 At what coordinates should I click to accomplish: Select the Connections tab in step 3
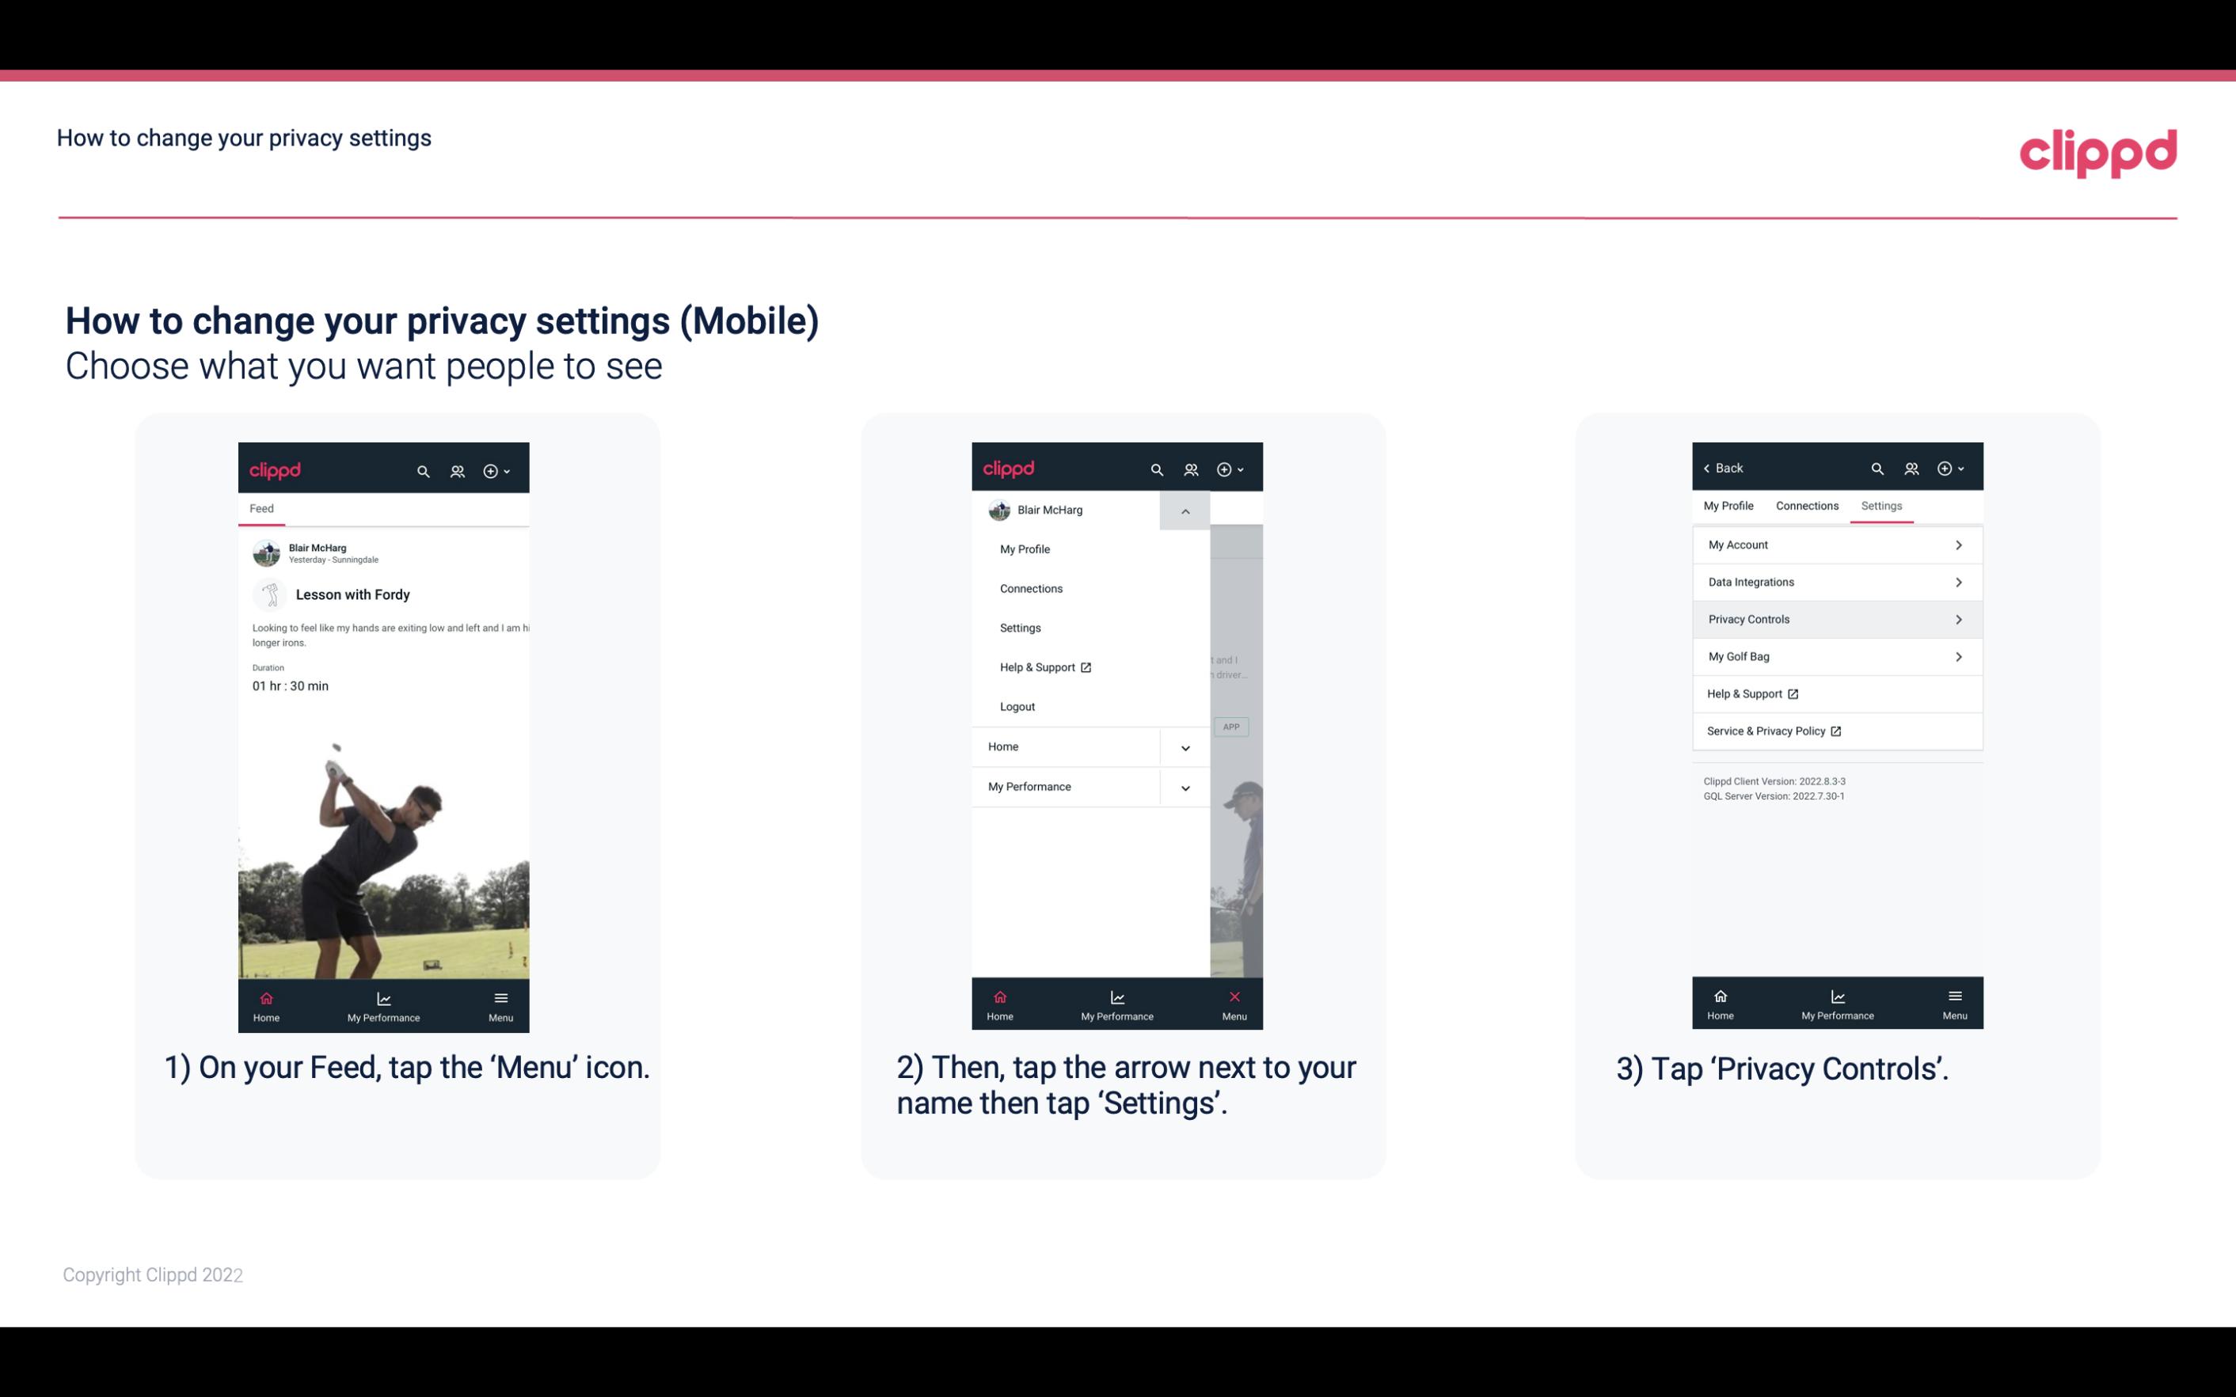tap(1806, 505)
